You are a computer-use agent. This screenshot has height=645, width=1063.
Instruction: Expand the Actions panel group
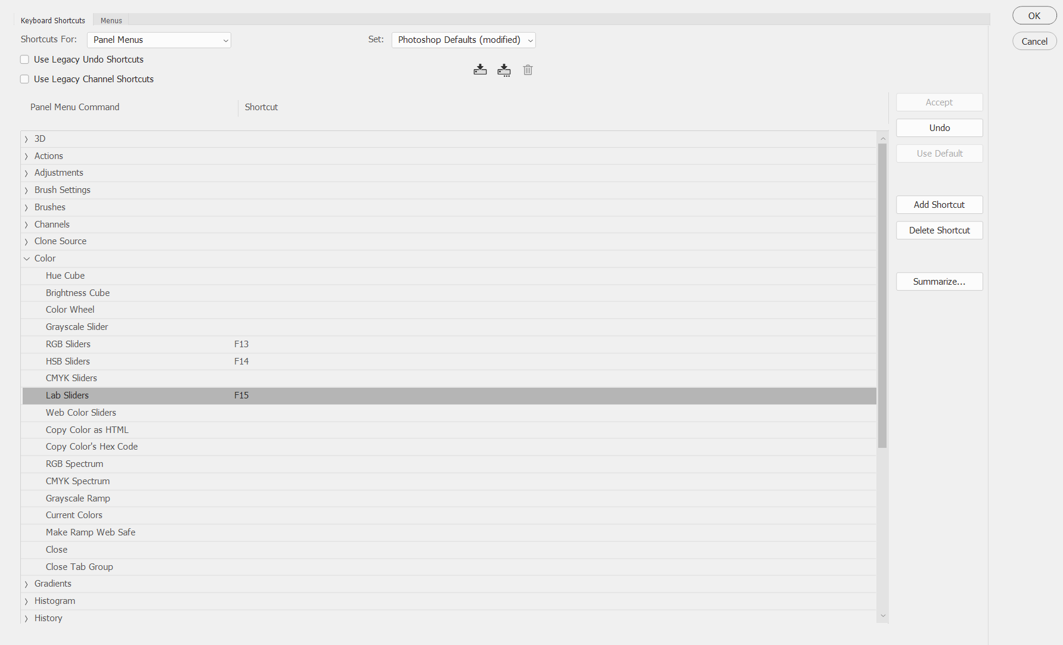click(x=26, y=156)
